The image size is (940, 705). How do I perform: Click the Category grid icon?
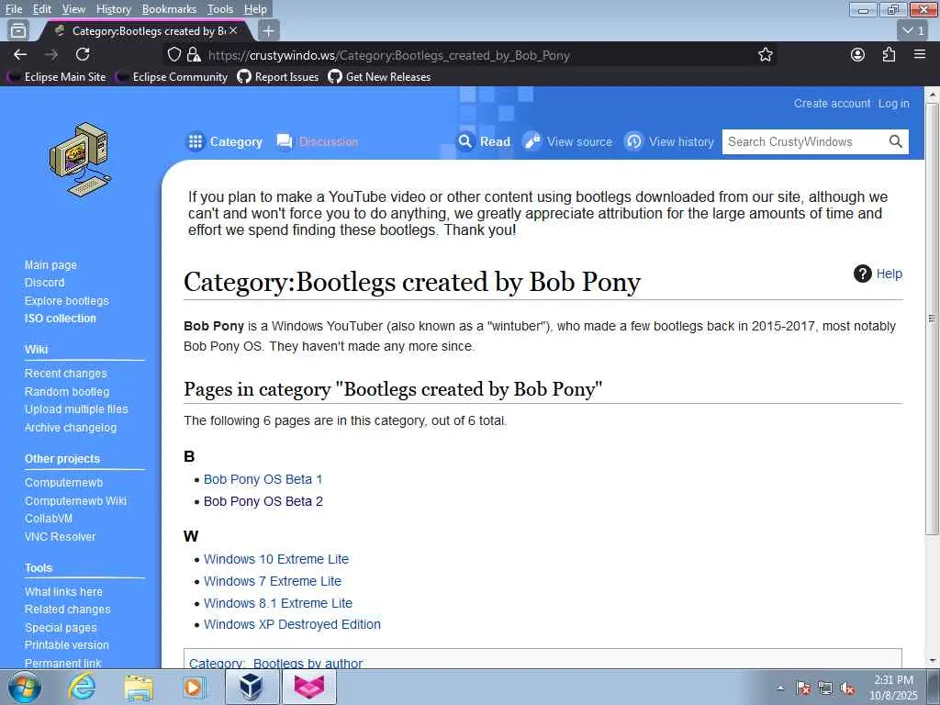[x=195, y=141]
